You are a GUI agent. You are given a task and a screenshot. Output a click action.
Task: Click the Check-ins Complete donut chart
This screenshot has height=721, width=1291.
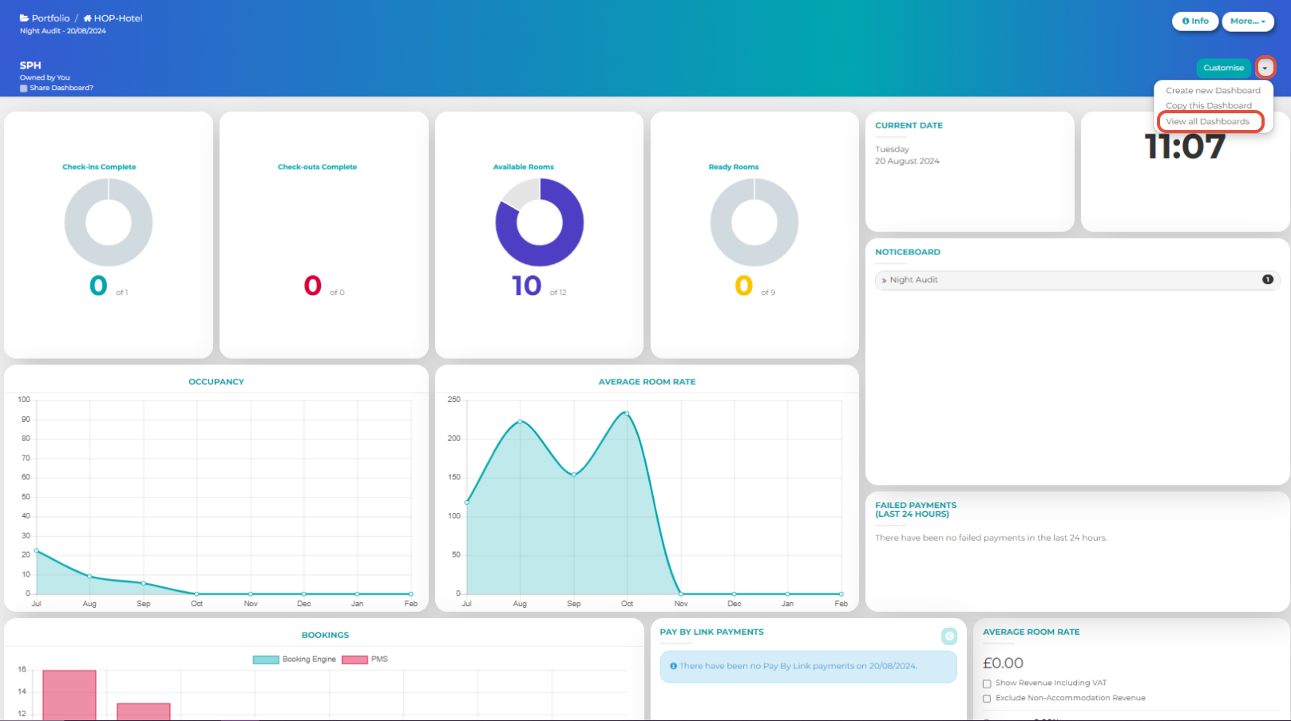(109, 223)
